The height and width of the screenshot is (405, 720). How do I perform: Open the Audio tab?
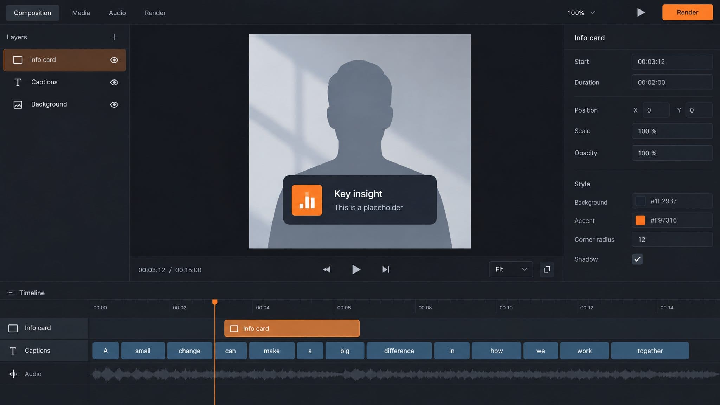point(117,13)
